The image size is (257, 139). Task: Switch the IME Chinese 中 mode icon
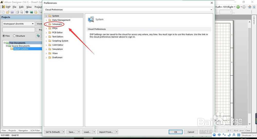click(x=219, y=135)
